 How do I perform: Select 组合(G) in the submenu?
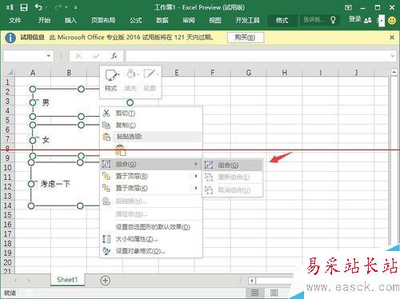coord(233,165)
